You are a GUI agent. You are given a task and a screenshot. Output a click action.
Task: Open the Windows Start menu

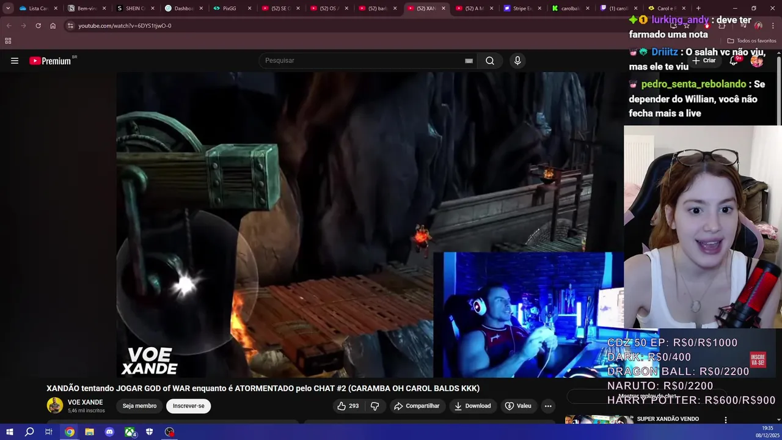(9, 432)
